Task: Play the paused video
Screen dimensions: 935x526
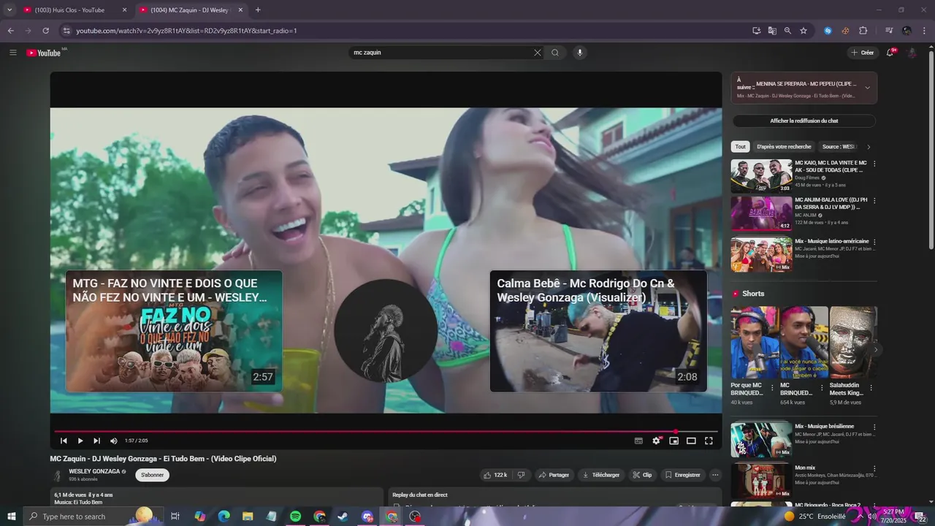Action: [x=80, y=441]
